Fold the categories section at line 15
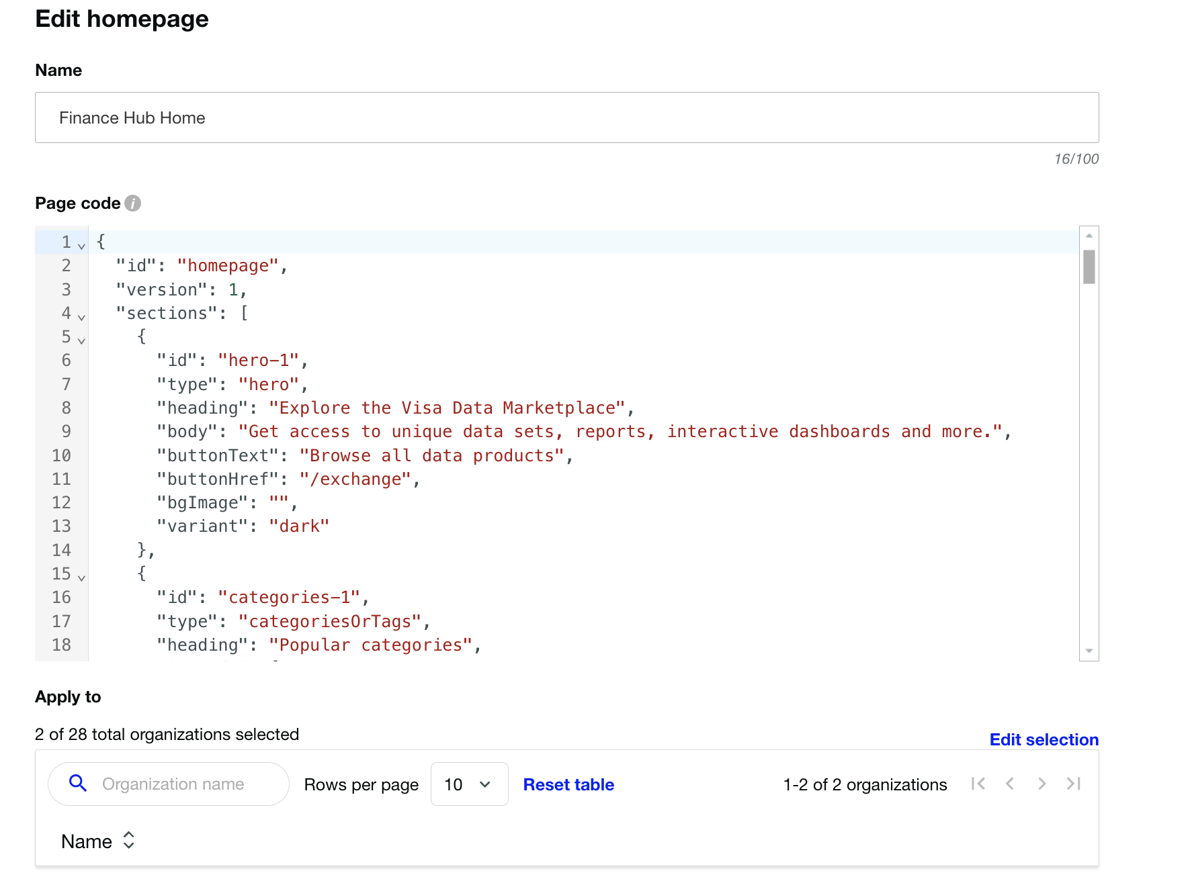Screen dimensions: 1194x879 [81, 577]
